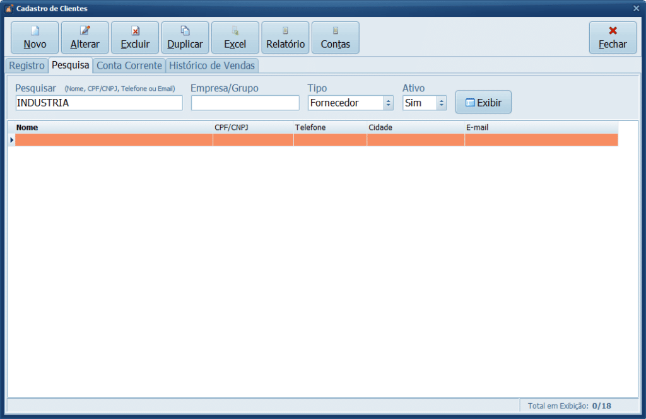This screenshot has height=419, width=646.
Task: Open the Histórico de Vendas tab
Action: [x=212, y=66]
